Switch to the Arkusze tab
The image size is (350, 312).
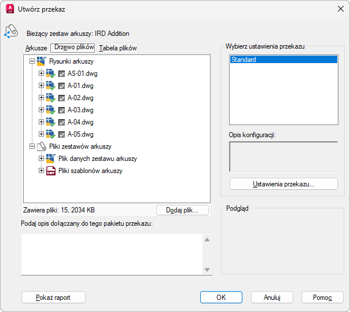coord(36,48)
